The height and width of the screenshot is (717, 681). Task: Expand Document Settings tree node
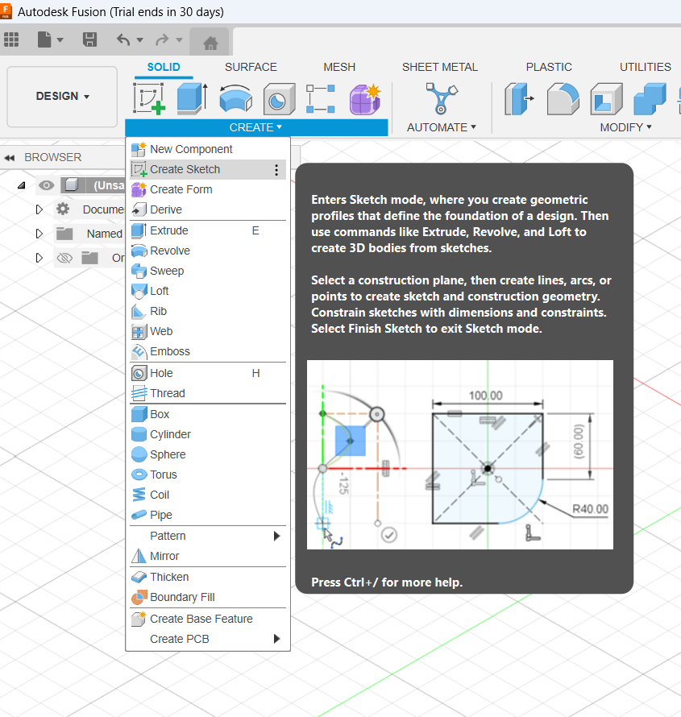(39, 209)
